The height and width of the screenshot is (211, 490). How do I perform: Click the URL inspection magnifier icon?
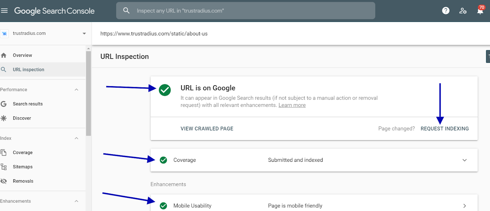tap(4, 70)
